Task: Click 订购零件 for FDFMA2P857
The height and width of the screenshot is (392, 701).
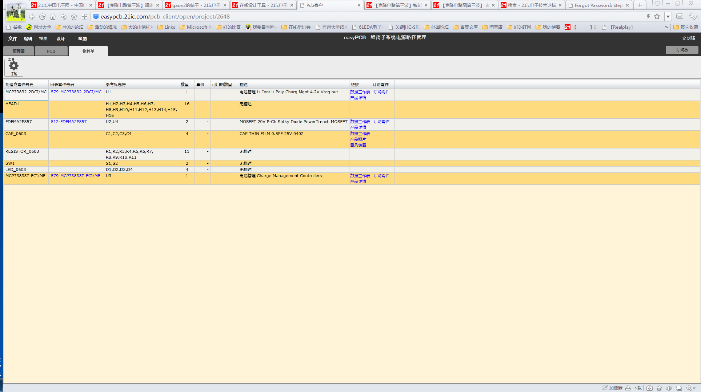Action: 381,122
